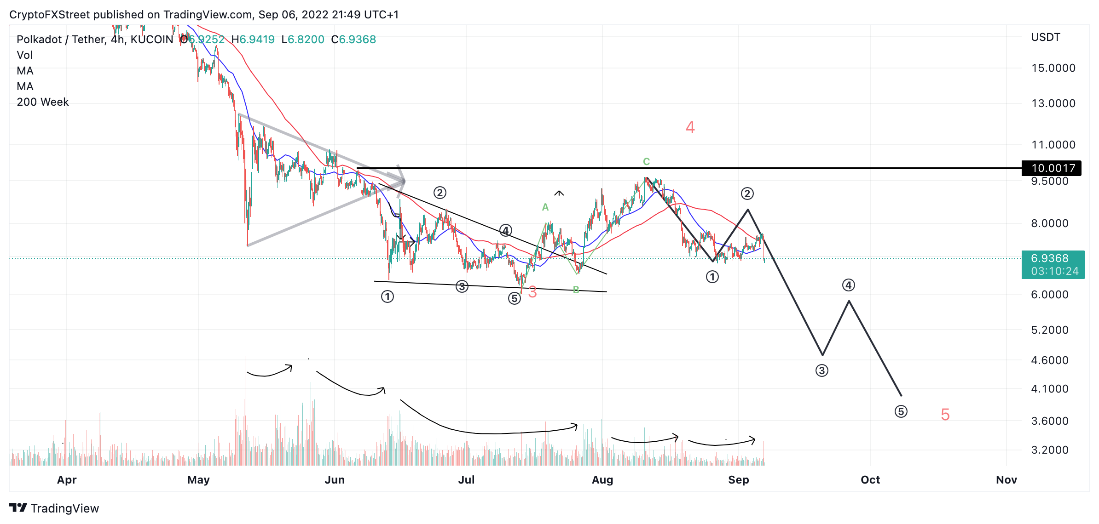
Task: Click the 200 Week indicator label
Action: (x=43, y=102)
